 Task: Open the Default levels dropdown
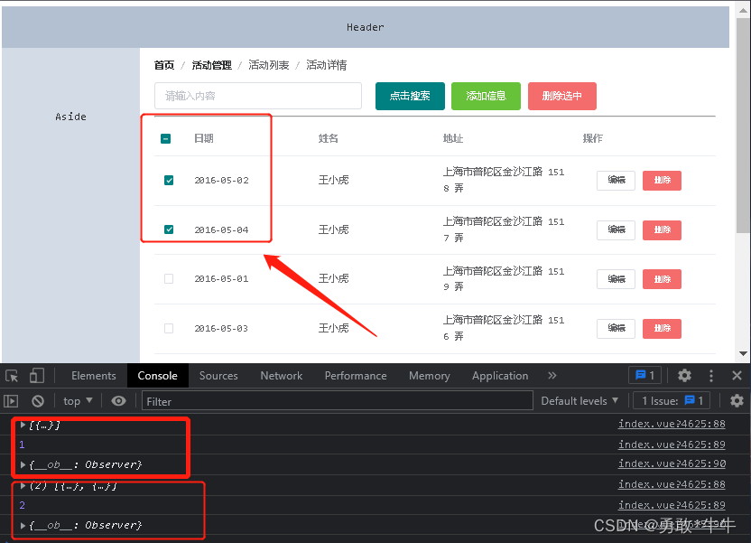(x=579, y=400)
